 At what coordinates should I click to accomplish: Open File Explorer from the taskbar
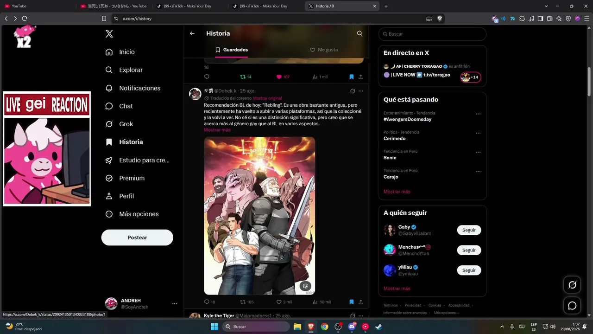297,327
